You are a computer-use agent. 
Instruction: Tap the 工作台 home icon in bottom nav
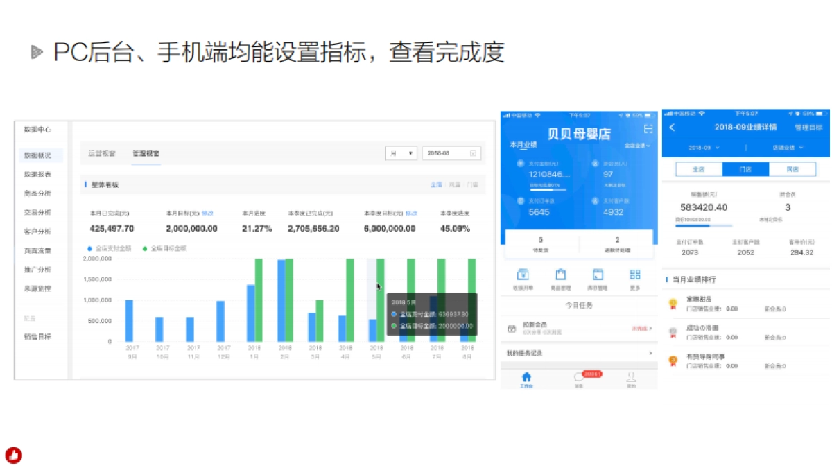pos(526,376)
